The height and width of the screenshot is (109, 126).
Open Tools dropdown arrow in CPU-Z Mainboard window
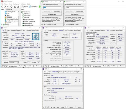(66, 107)
